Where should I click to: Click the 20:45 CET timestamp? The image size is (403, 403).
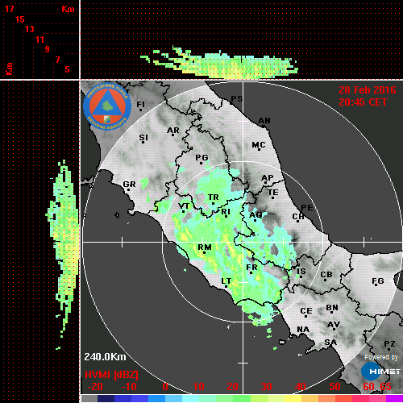click(x=363, y=102)
